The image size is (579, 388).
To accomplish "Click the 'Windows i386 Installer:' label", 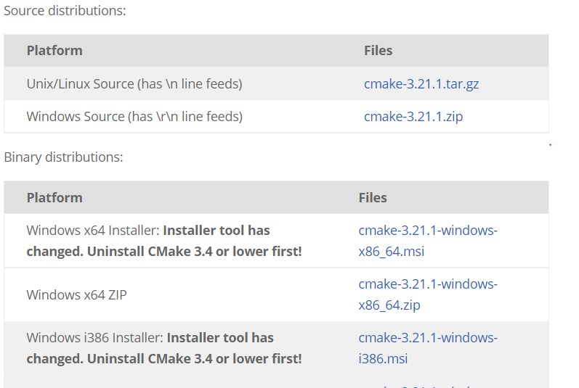I will pyautogui.click(x=94, y=337).
